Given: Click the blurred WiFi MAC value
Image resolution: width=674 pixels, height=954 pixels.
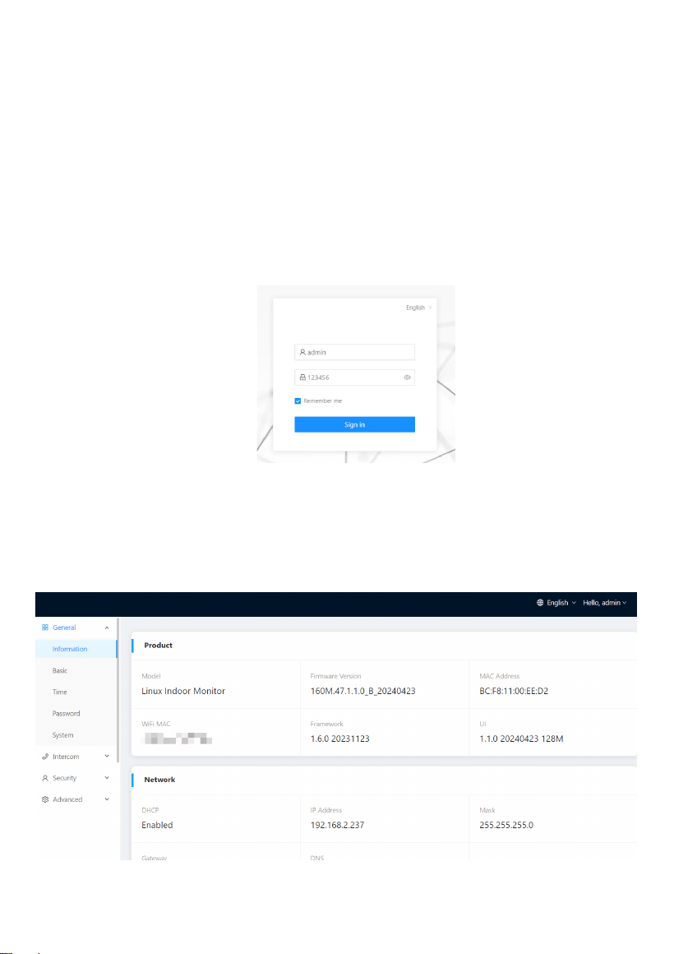Looking at the screenshot, I should click(x=177, y=739).
